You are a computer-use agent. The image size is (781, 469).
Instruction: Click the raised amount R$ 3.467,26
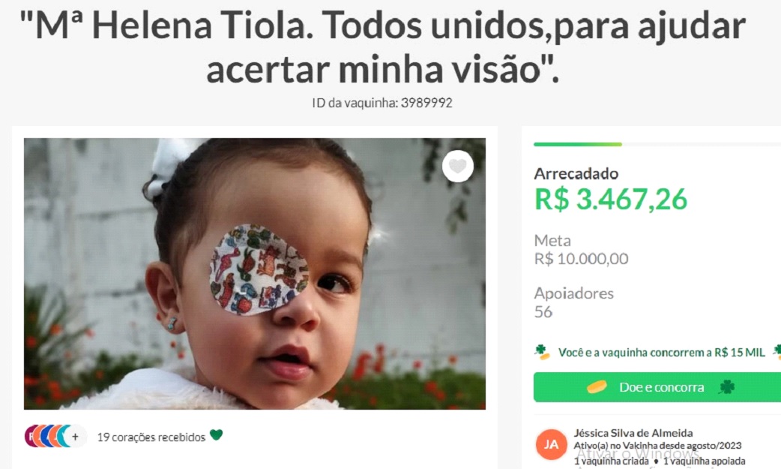pyautogui.click(x=611, y=199)
